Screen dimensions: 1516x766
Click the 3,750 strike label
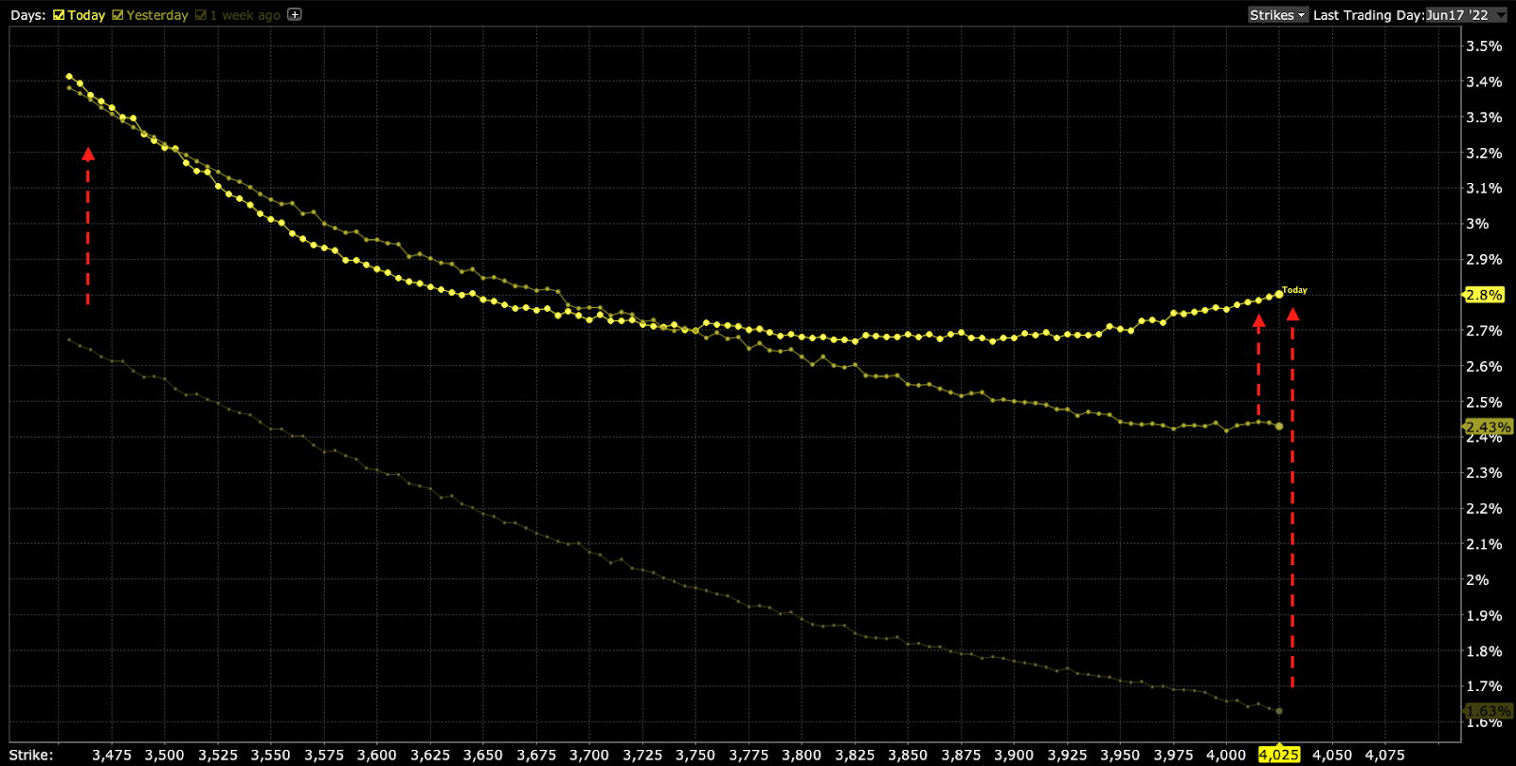point(695,755)
